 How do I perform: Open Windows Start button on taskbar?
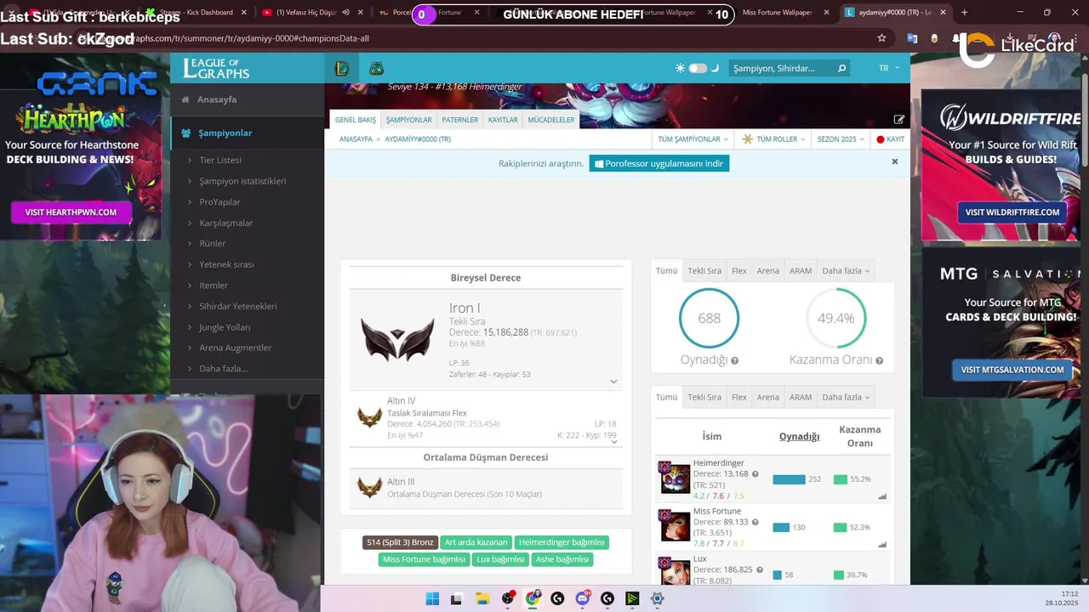pyautogui.click(x=432, y=598)
